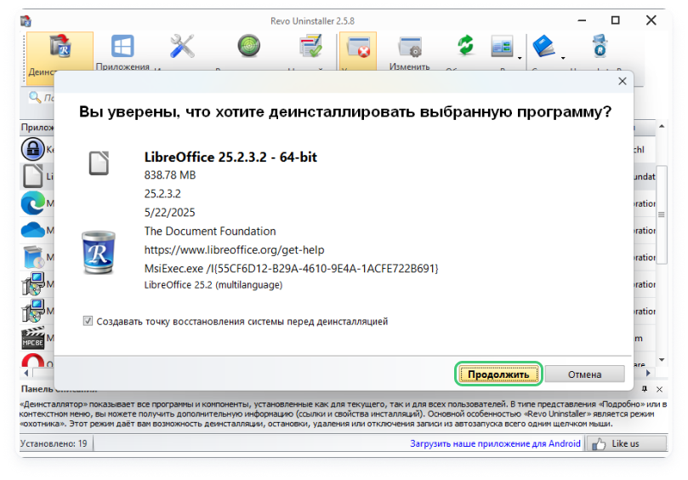
Task: Click the MsiExec.exe uninstall string
Action: tap(292, 268)
